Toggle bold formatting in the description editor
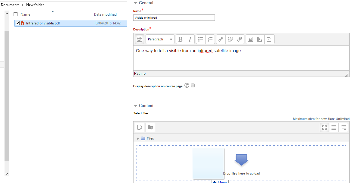Screen dimensions: 352x183 pos(180,39)
